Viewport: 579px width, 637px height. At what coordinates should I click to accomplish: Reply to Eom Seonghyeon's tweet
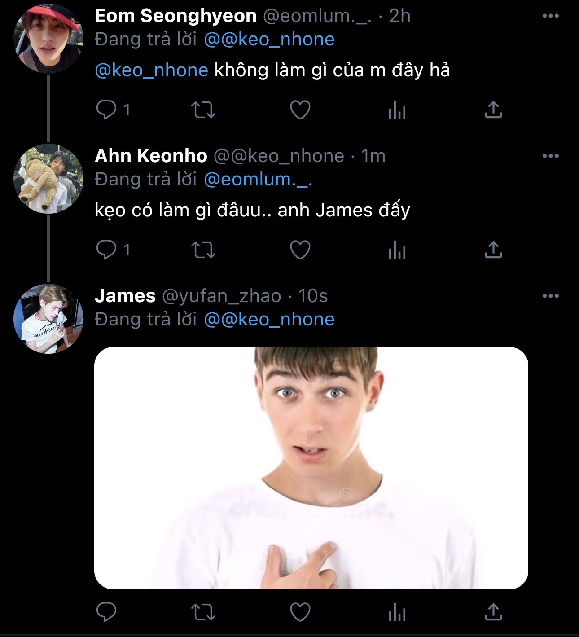pos(106,110)
